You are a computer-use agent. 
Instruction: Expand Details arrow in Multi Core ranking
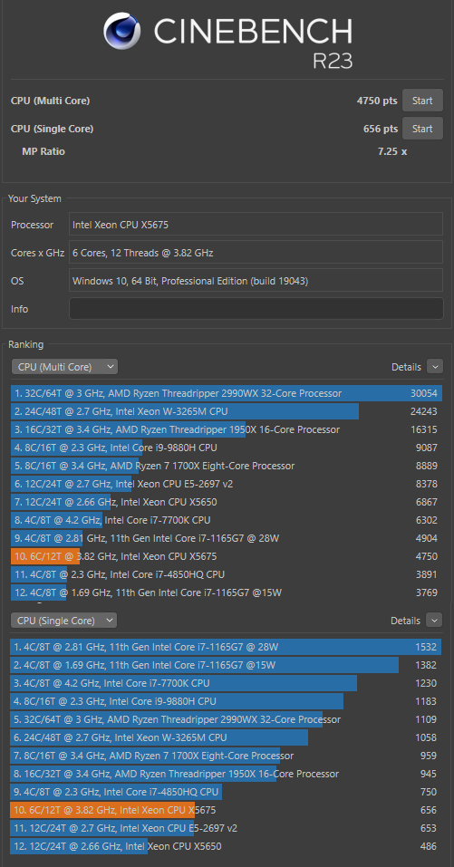[435, 367]
